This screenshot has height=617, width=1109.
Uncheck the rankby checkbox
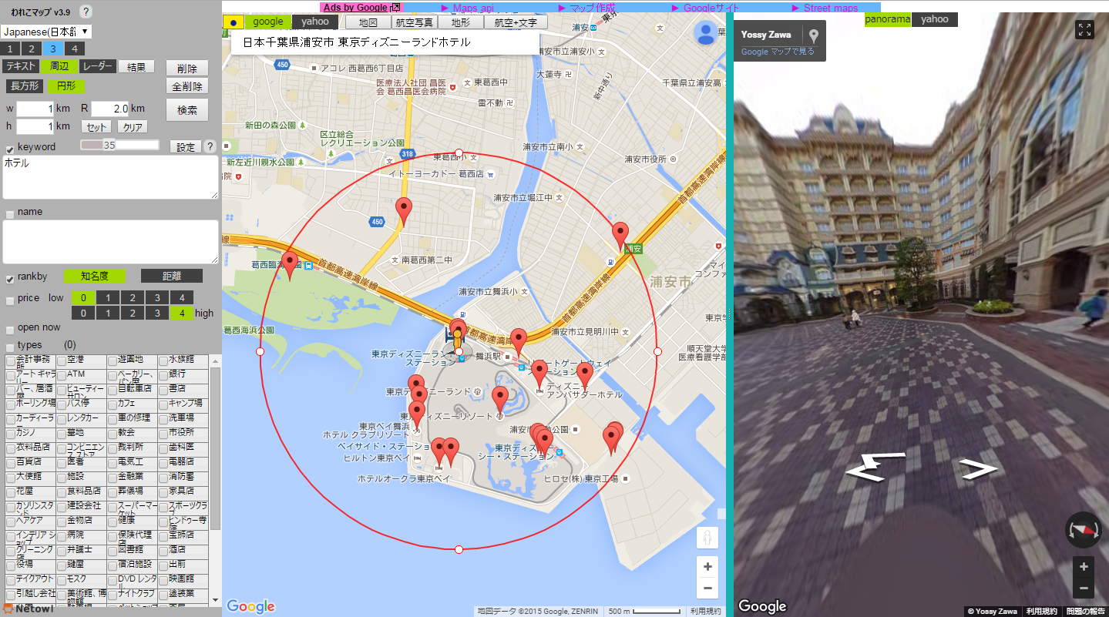(10, 278)
